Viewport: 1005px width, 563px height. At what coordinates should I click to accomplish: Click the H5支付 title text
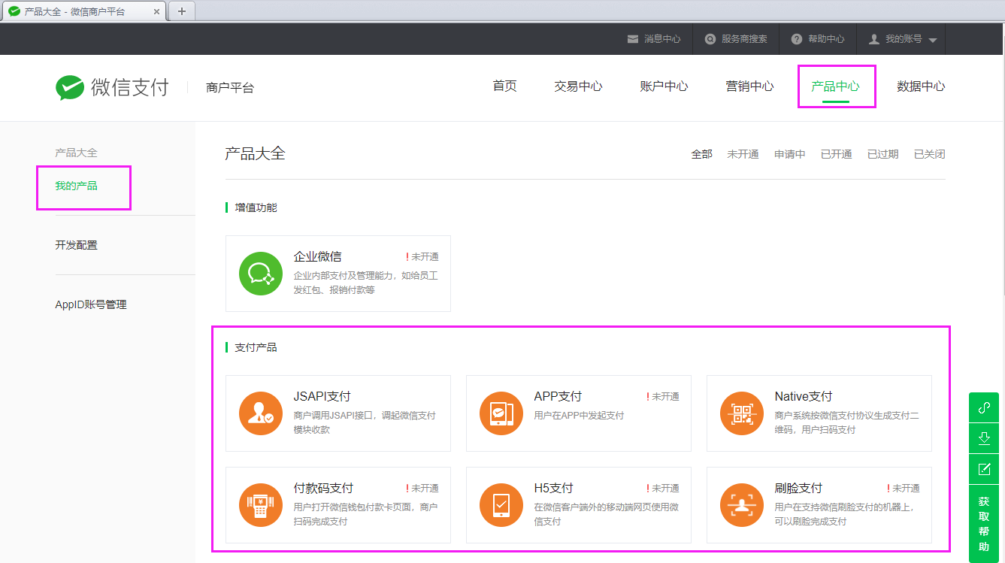(554, 488)
